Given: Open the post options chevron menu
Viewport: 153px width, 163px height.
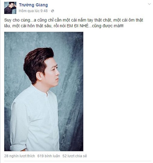Looking at the screenshot, I should (x=149, y=4).
